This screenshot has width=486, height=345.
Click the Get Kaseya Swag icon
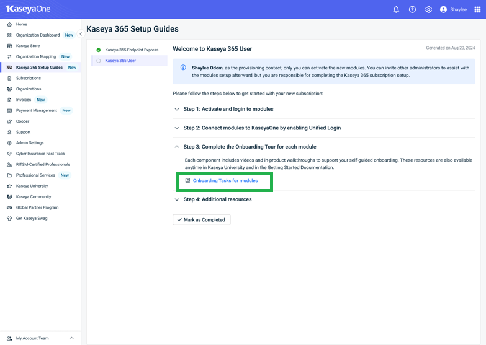[9, 219]
